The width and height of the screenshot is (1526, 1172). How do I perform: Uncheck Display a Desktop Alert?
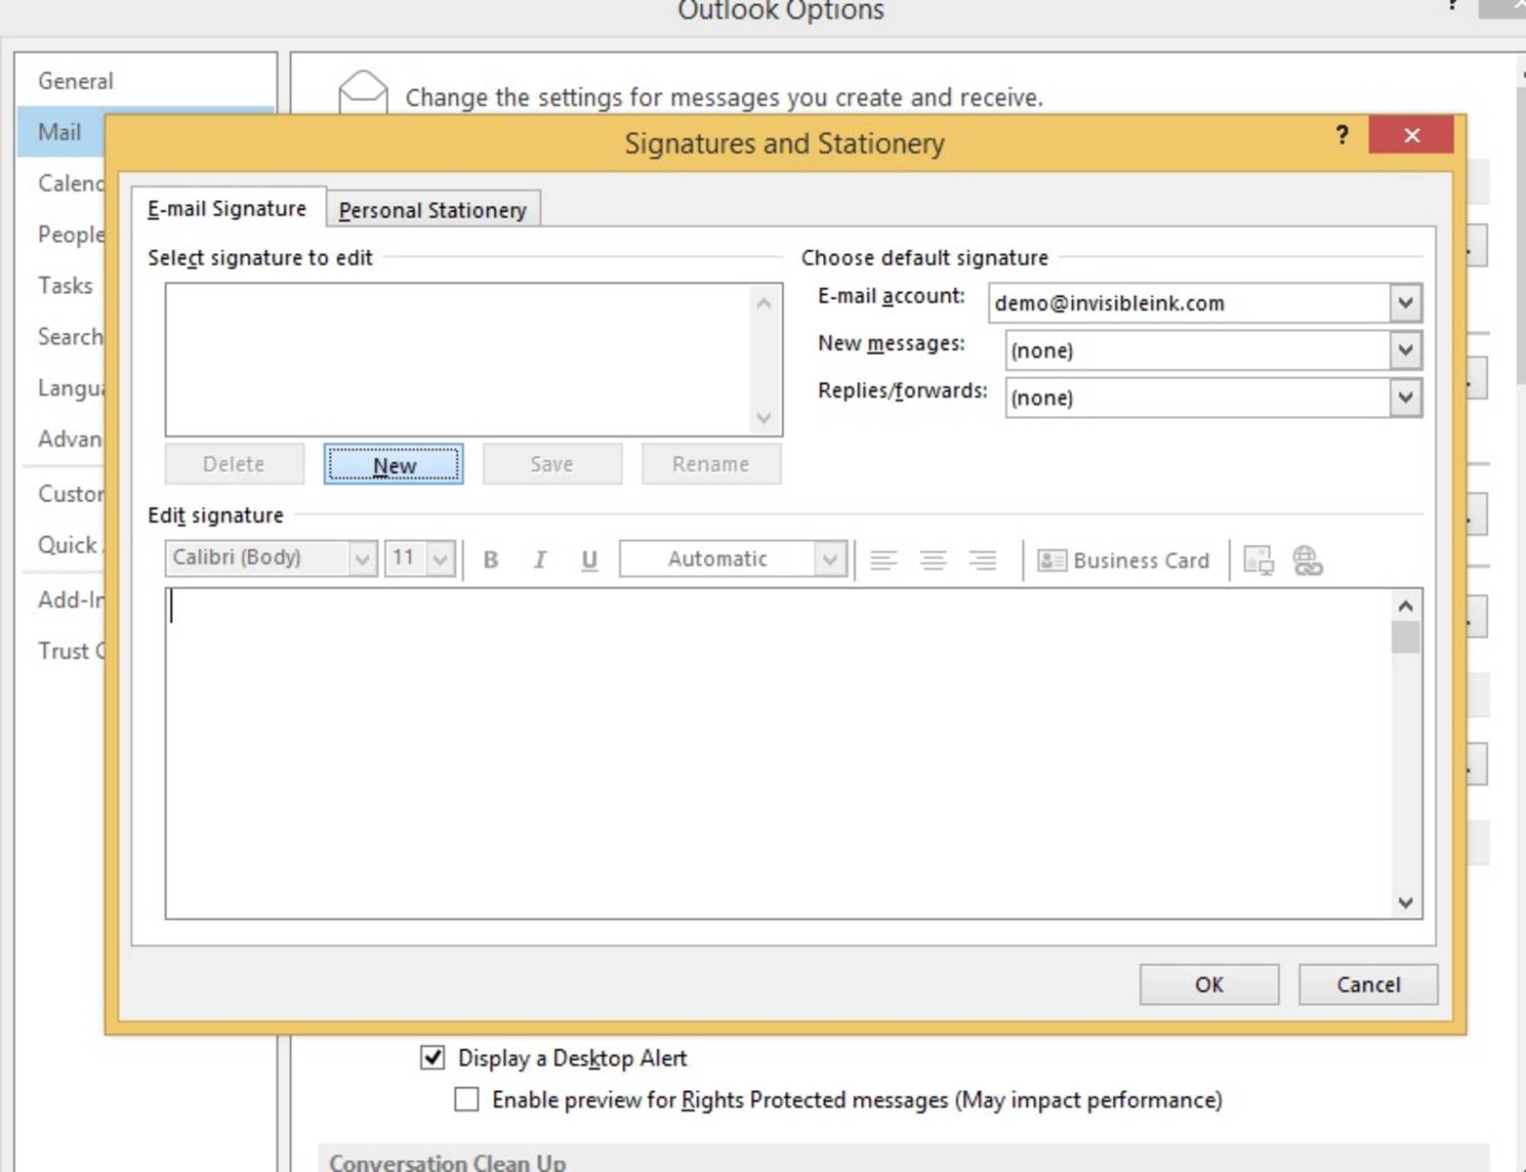(433, 1057)
